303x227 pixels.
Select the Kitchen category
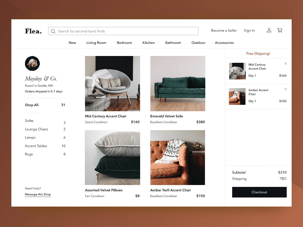tap(148, 43)
